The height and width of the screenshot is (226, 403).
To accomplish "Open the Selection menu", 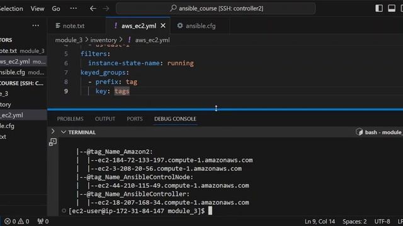I will coord(11,9).
